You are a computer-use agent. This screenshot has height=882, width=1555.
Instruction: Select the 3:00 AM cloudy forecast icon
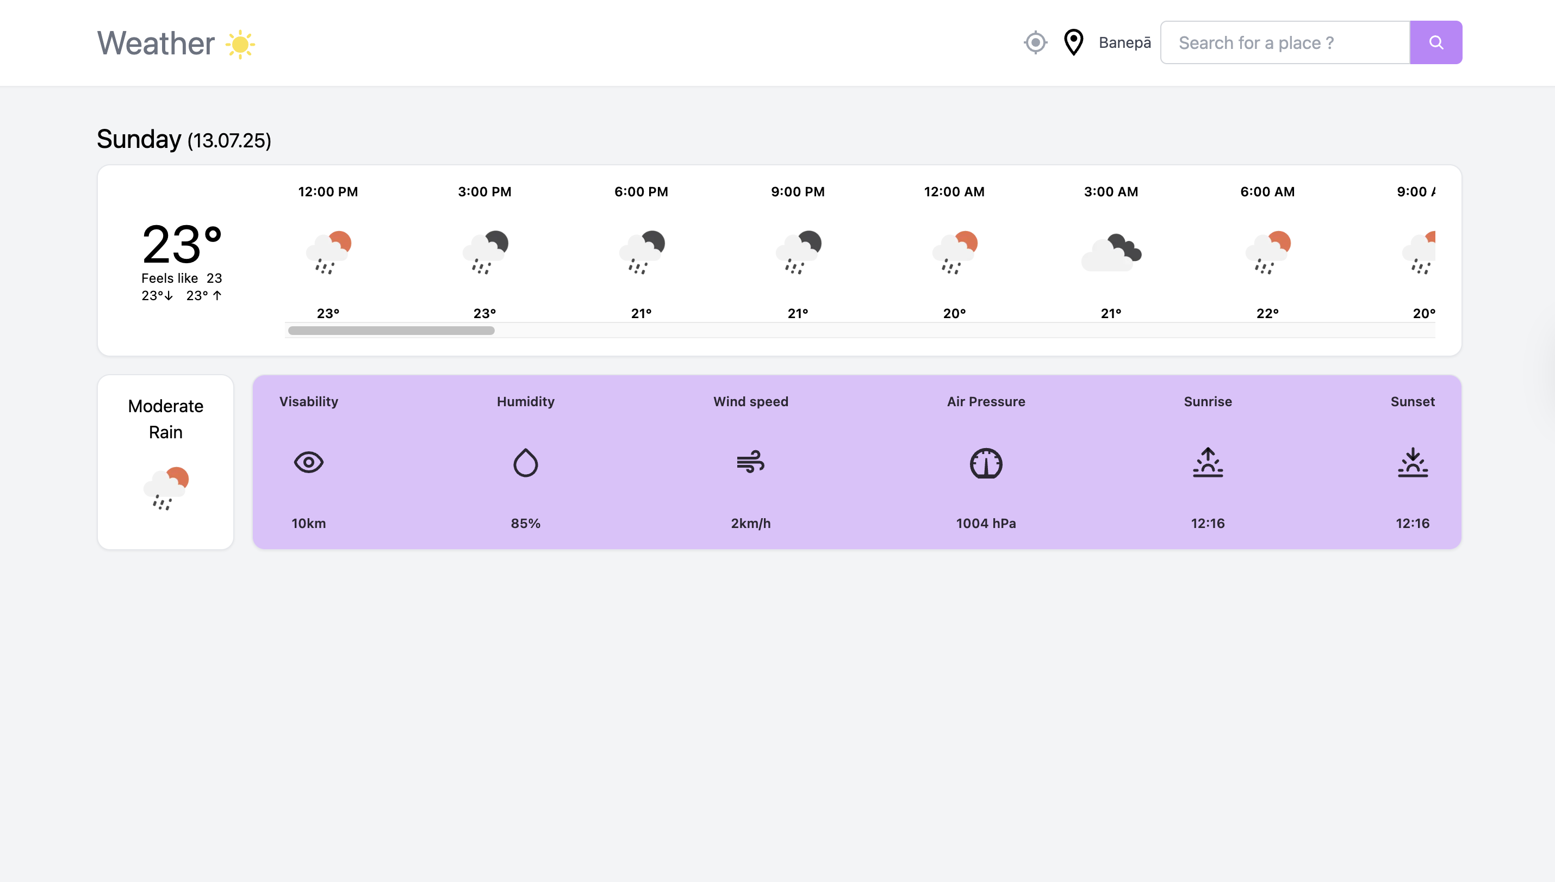[1111, 251]
